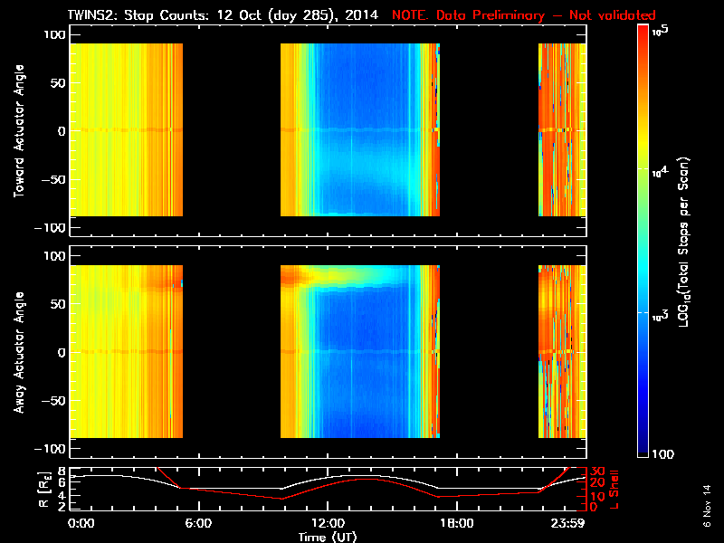Screen dimensions: 724x543
Task: Click the 6 Nov 14 date stamp
Action: tap(707, 506)
